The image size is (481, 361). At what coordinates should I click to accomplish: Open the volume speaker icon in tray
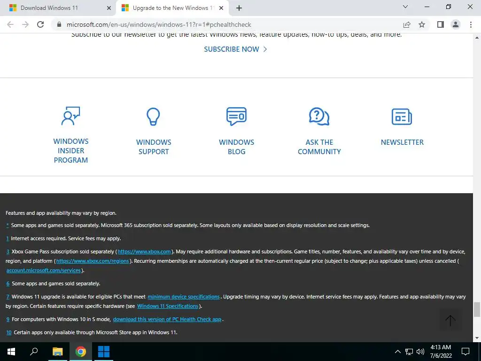tap(420, 352)
